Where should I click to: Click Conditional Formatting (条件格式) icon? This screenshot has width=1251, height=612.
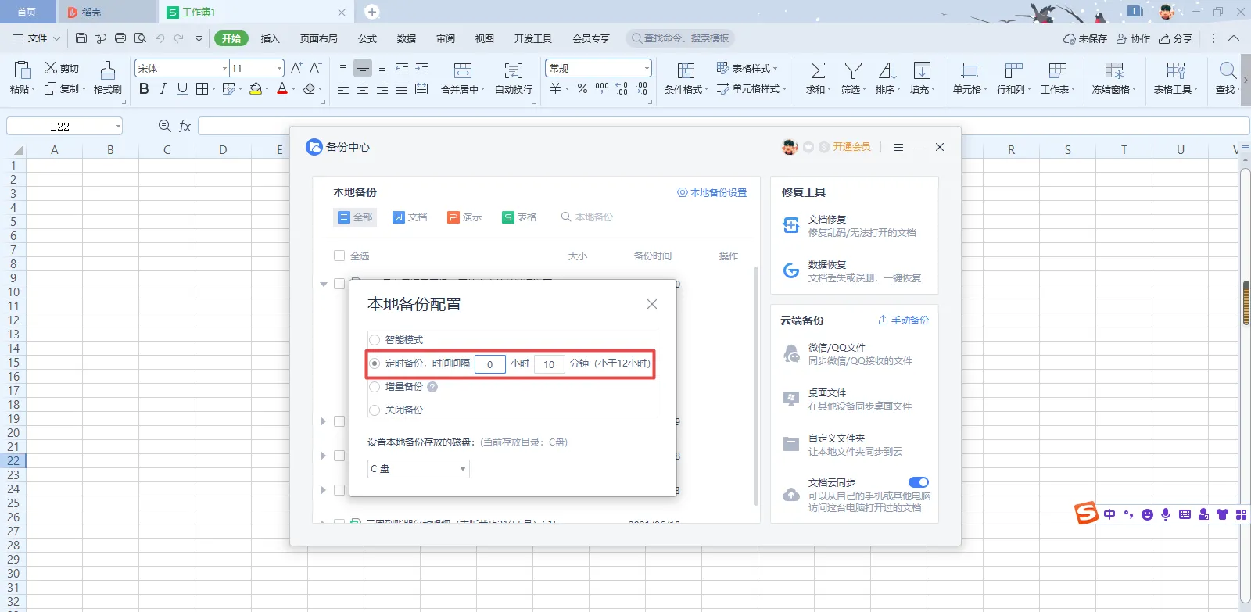point(686,70)
